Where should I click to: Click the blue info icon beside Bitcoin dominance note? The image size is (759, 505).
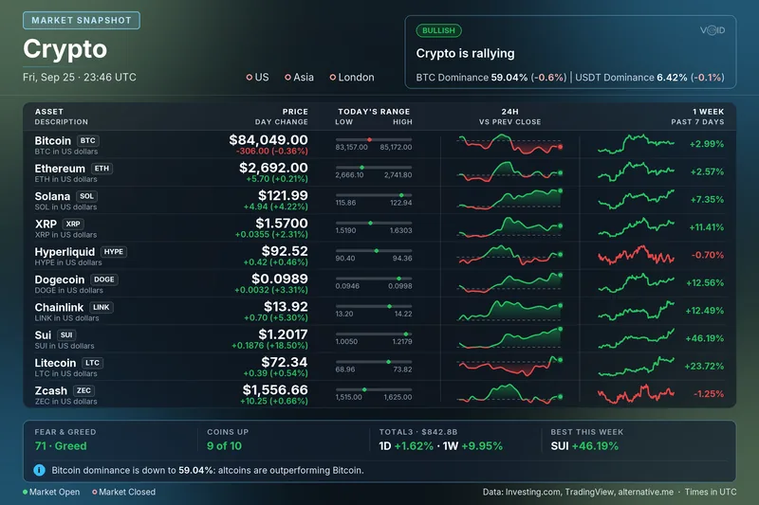(x=39, y=470)
